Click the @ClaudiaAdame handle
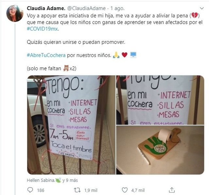This screenshot has height=195, width=209. [x=86, y=8]
